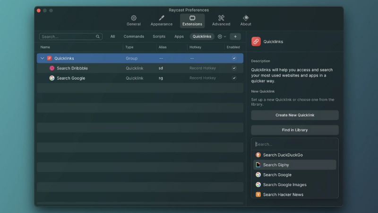Uncheck Enabled for Search Google quicklink
The width and height of the screenshot is (378, 213).
pyautogui.click(x=234, y=78)
